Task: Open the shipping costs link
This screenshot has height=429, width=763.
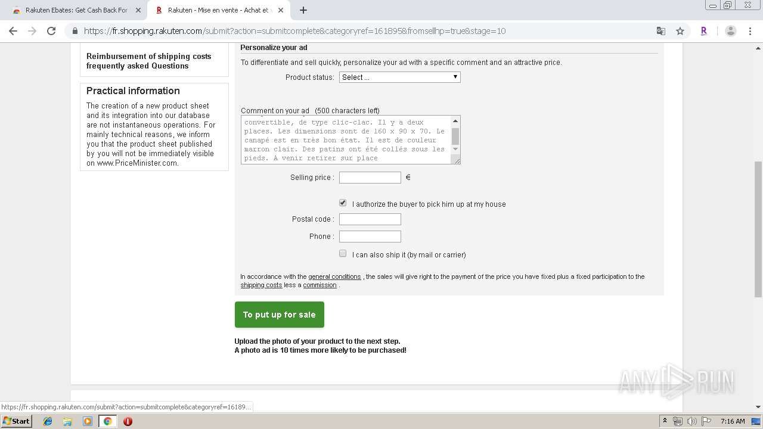Action: [x=261, y=285]
